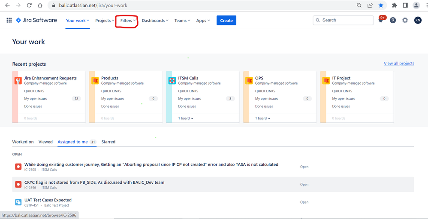Image resolution: width=428 pixels, height=219 pixels.
Task: Click the Open status of IC-2705
Action: [x=304, y=167]
